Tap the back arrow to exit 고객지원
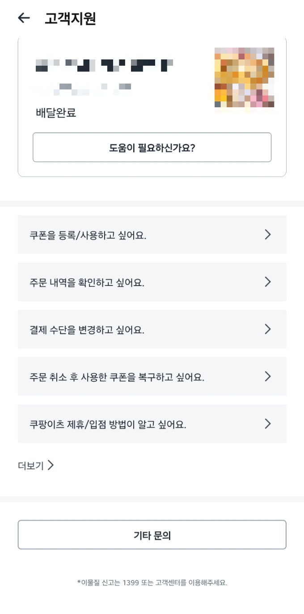The image size is (304, 614). point(23,17)
